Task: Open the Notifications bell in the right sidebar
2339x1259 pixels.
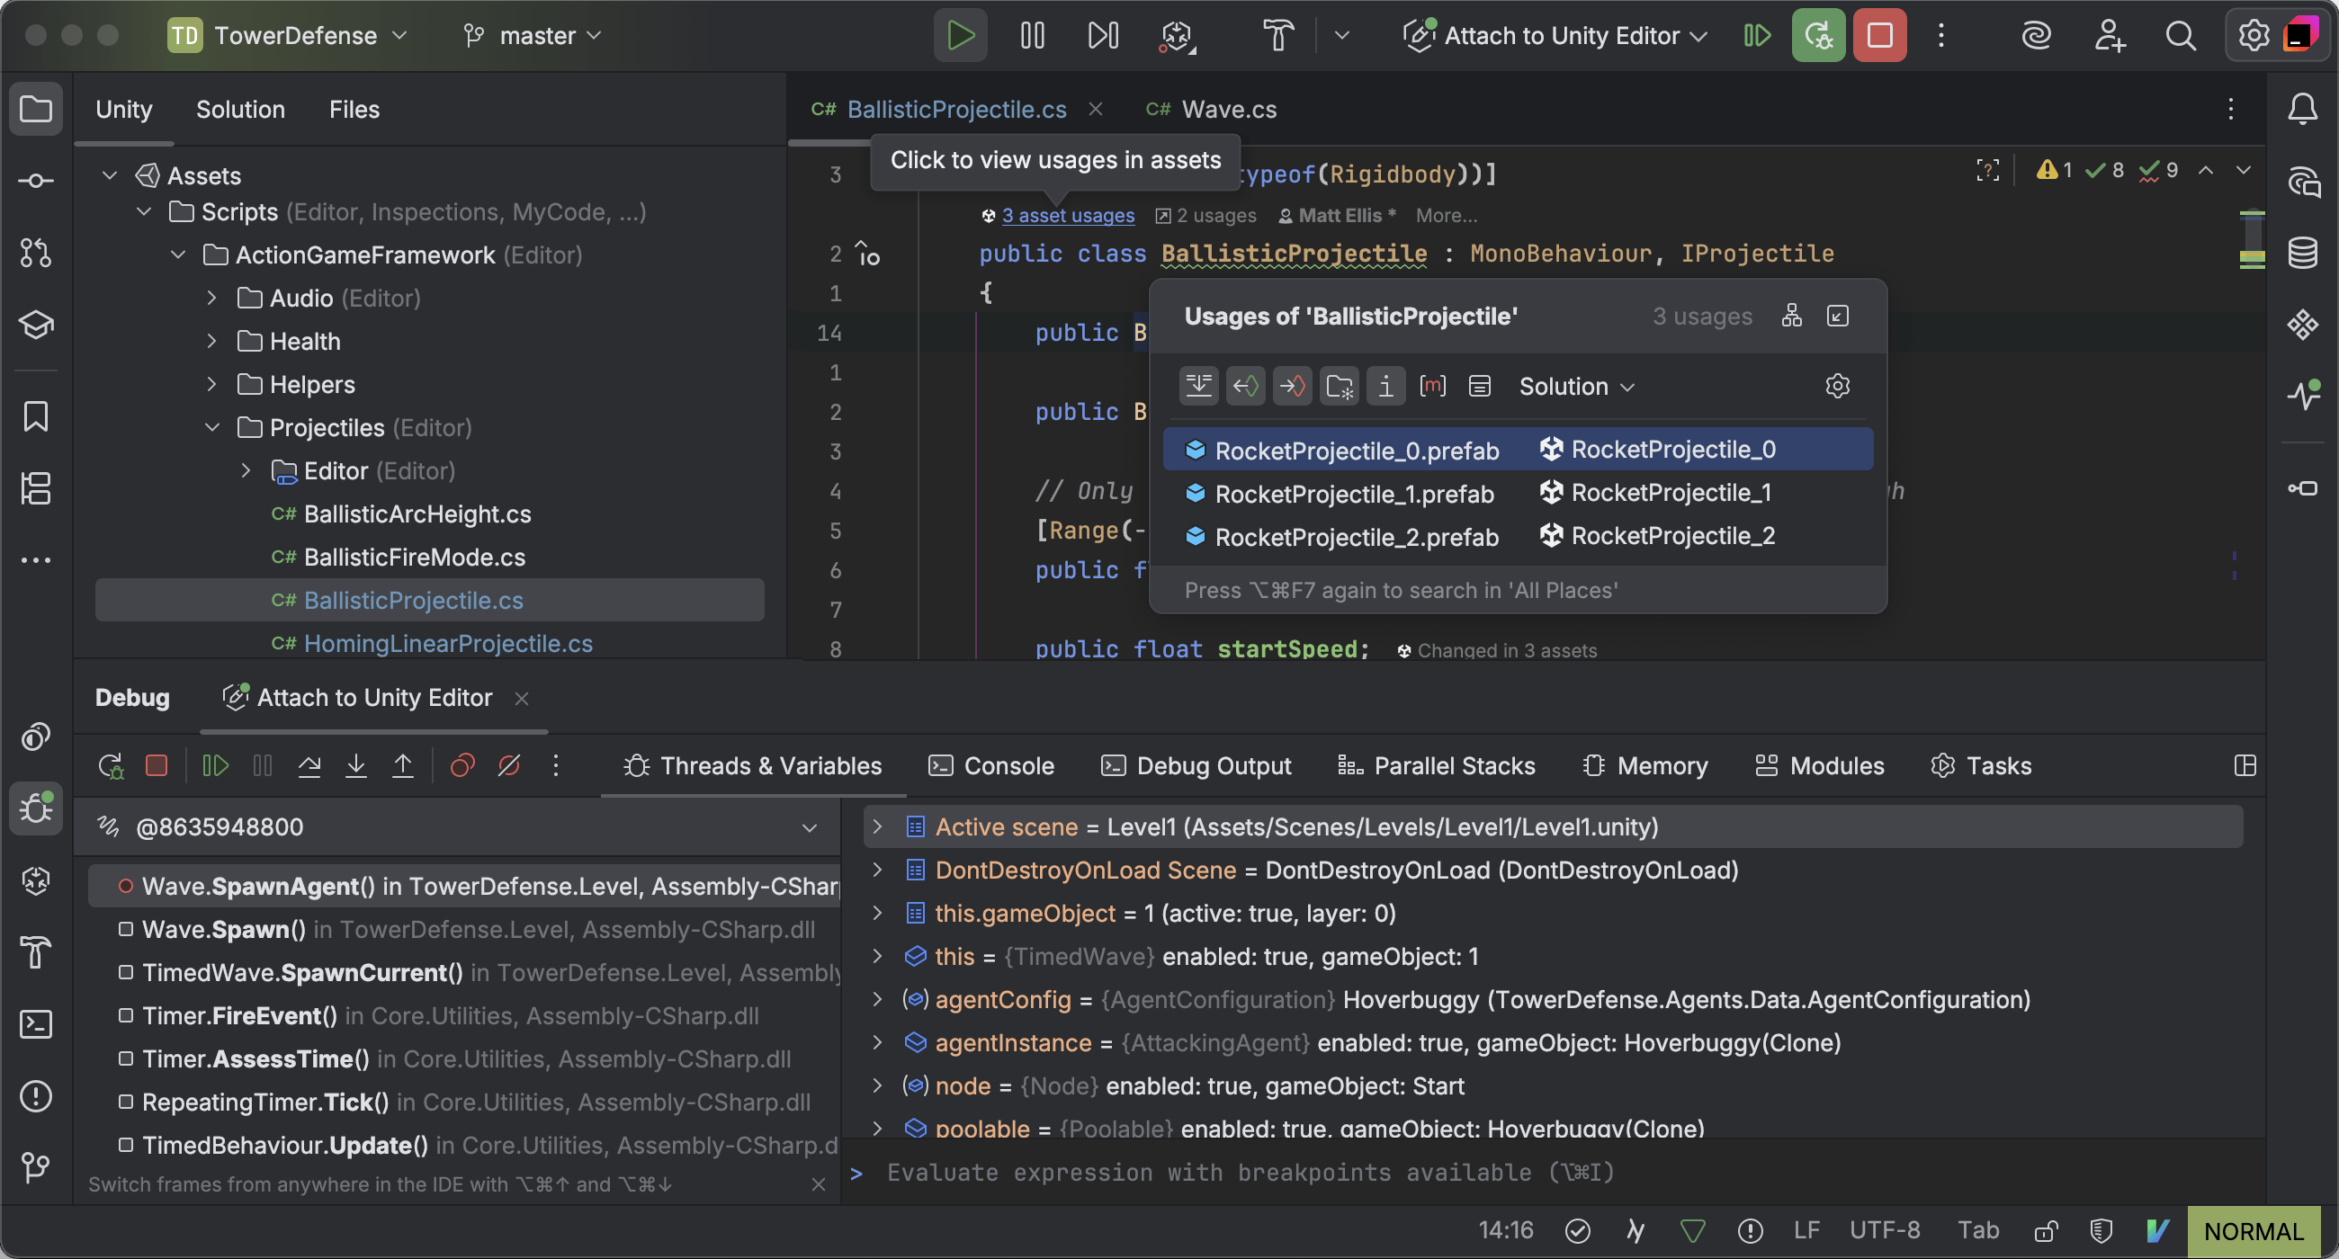Action: (x=2302, y=109)
